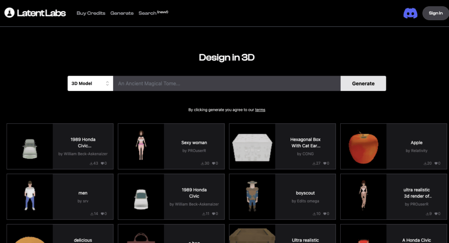Click download icon on men card
Viewport: 449px width, 243px height.
click(92, 214)
